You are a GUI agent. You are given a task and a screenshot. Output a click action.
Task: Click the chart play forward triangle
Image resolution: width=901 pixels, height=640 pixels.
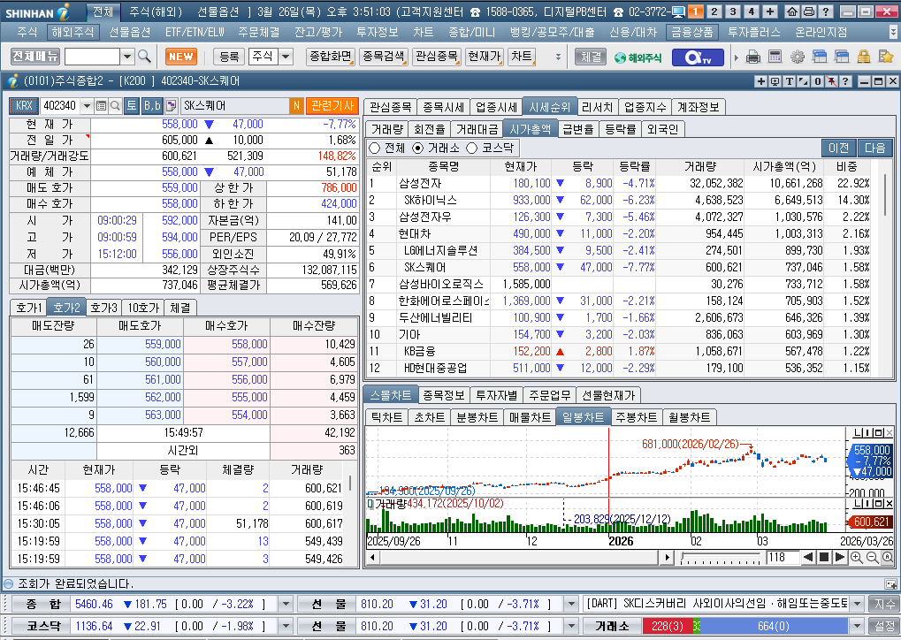[x=839, y=557]
